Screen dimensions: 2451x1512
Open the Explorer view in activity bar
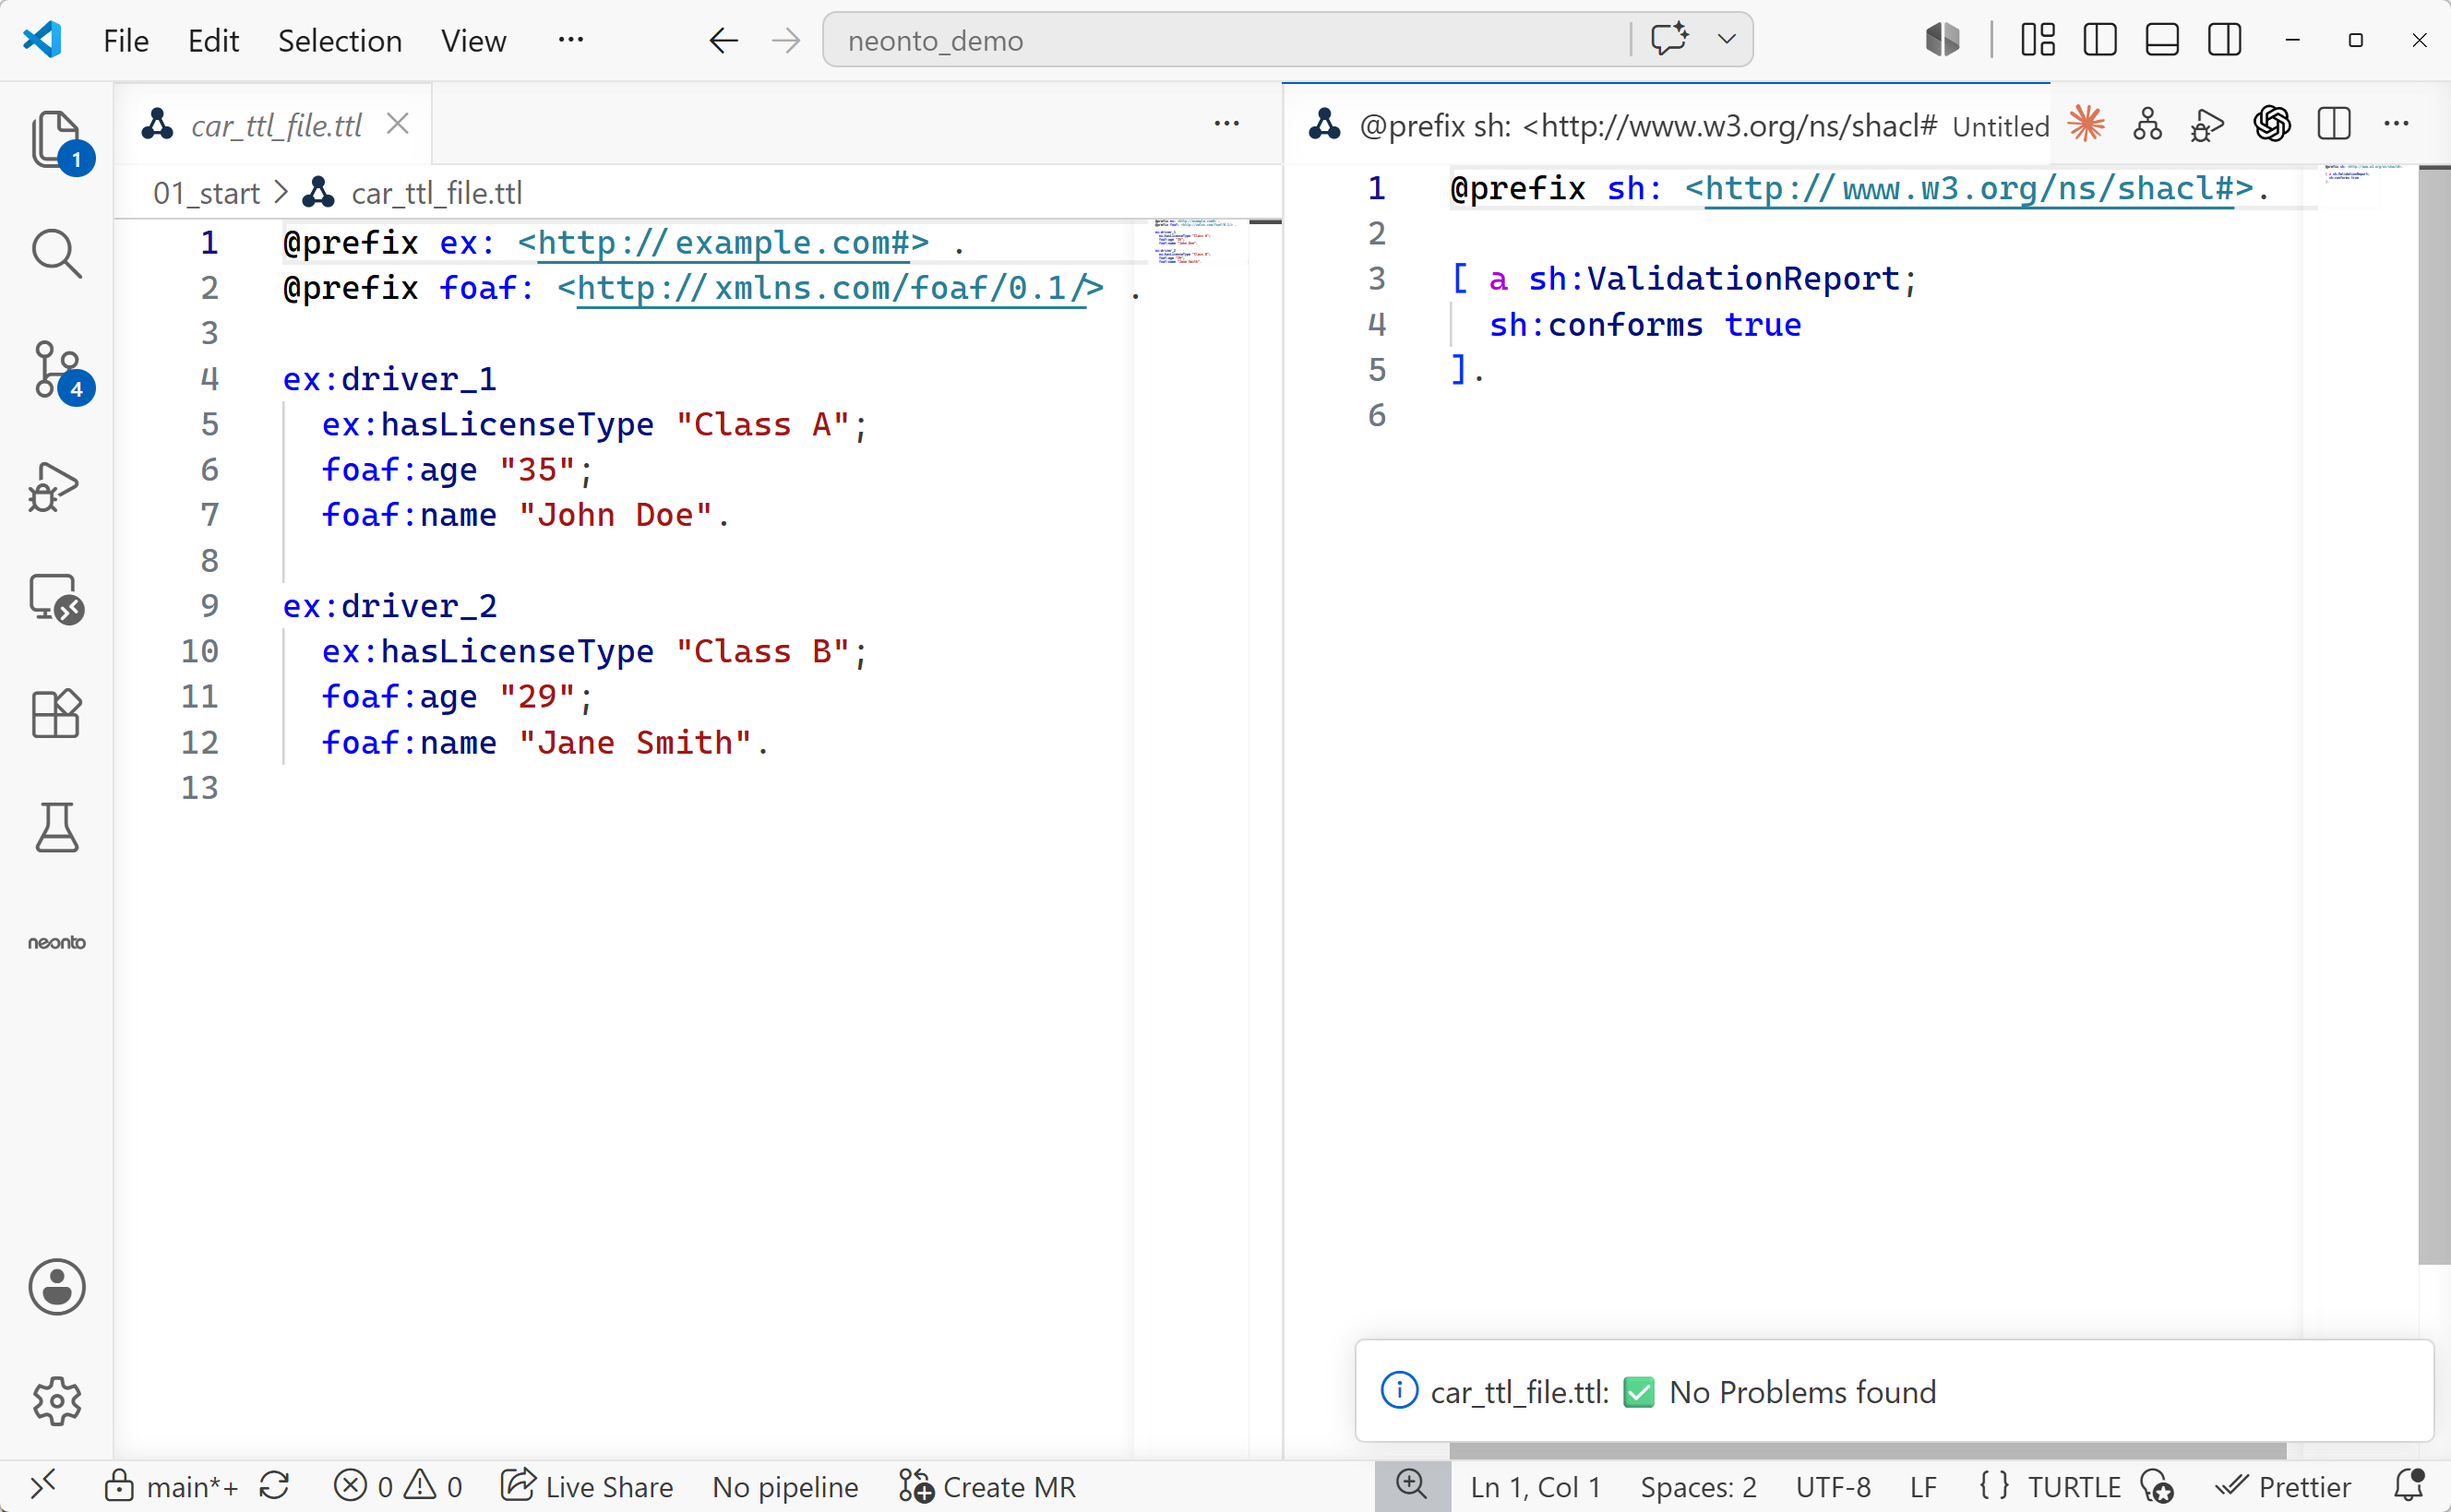click(57, 140)
